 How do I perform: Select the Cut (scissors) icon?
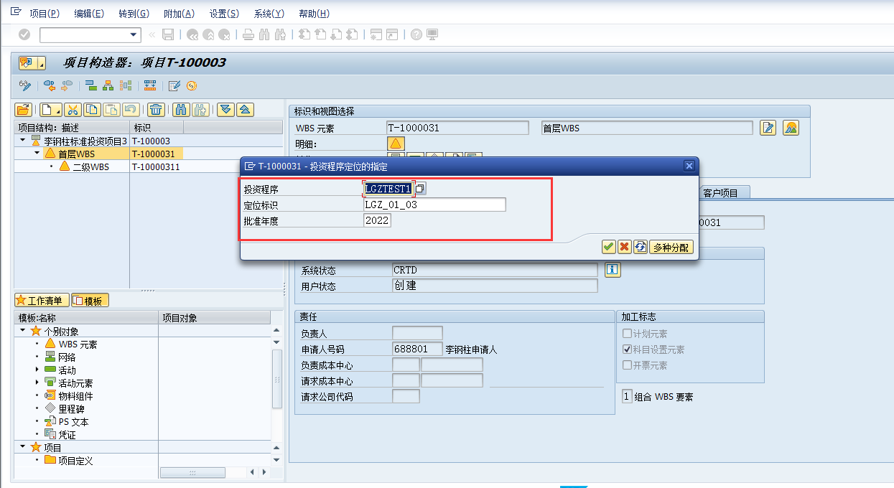click(x=73, y=109)
